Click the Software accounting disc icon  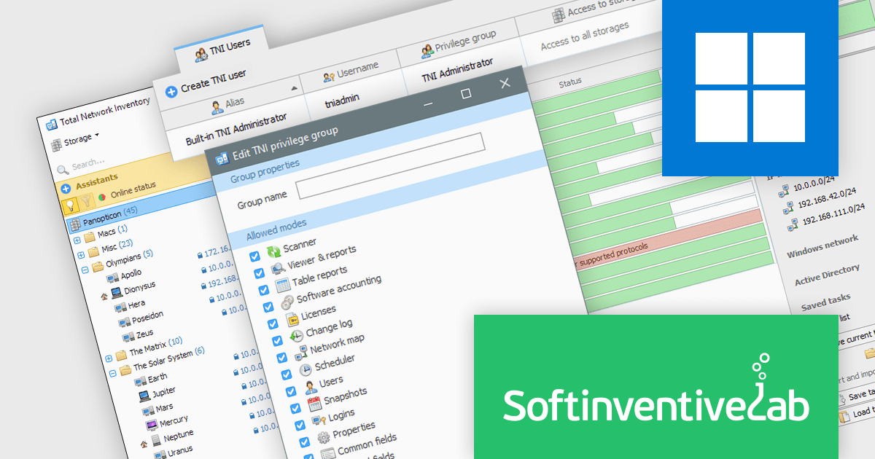[287, 302]
